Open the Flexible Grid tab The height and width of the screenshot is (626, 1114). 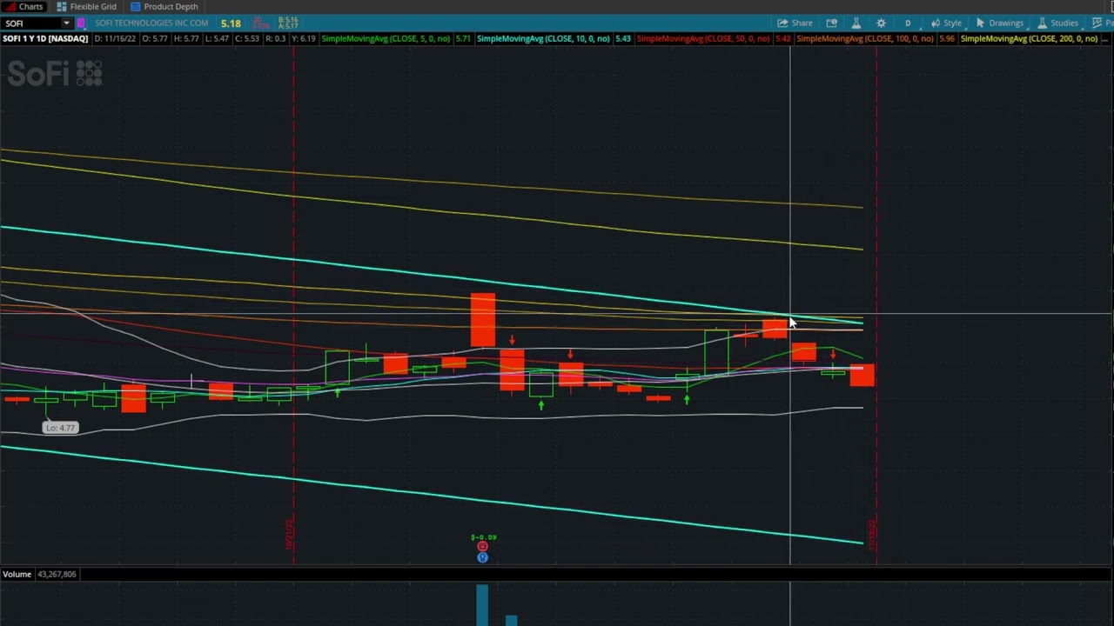click(x=85, y=6)
